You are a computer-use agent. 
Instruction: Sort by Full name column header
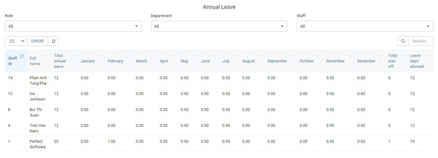tap(39, 61)
